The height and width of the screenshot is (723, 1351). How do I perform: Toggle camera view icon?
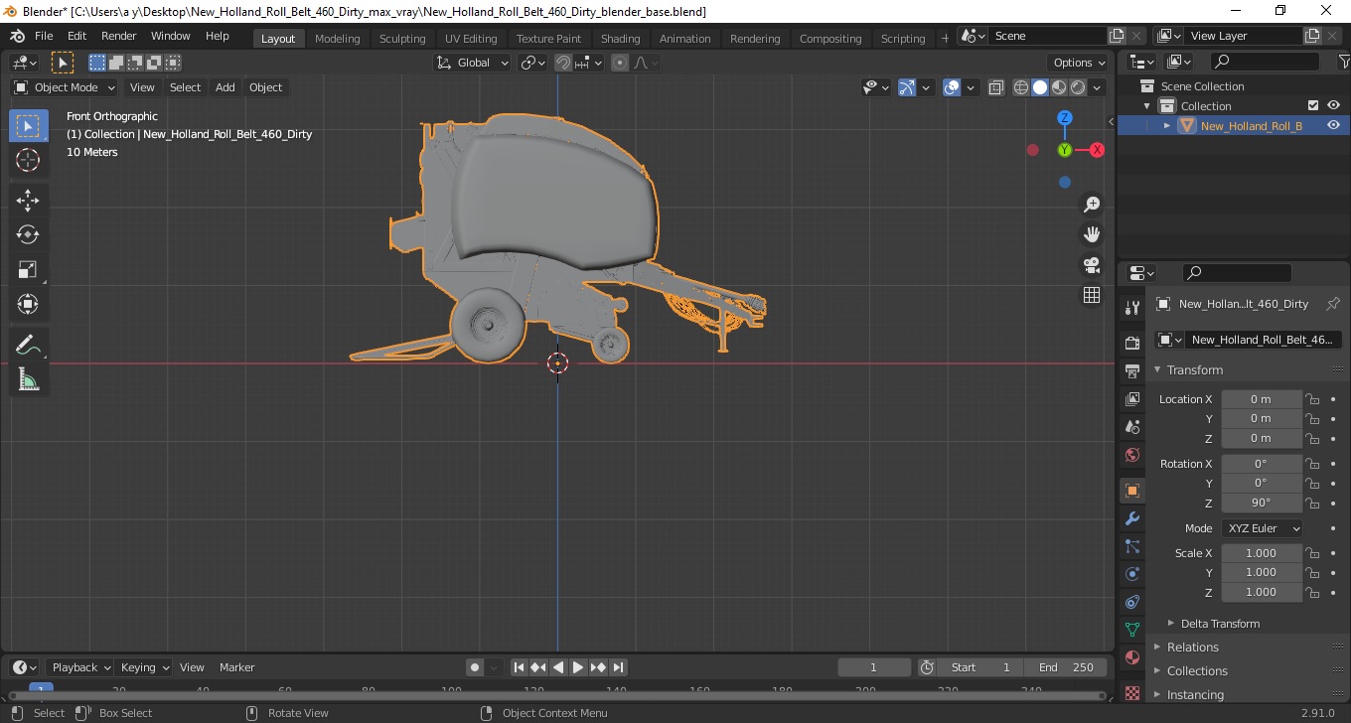pyautogui.click(x=1092, y=265)
